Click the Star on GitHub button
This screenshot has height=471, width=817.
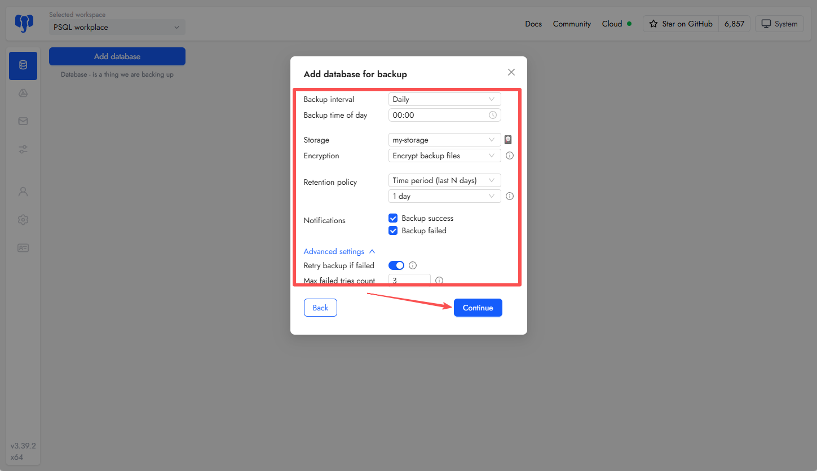coord(681,24)
